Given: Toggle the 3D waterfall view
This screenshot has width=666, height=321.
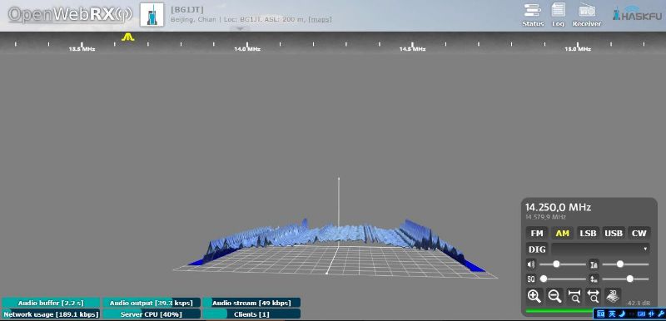Looking at the screenshot, I should tap(613, 295).
